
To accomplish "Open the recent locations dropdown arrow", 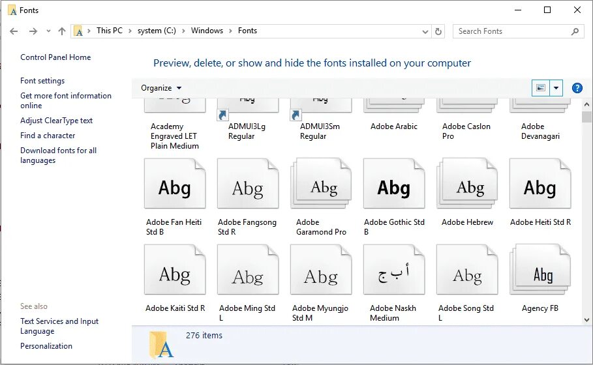I will (48, 31).
